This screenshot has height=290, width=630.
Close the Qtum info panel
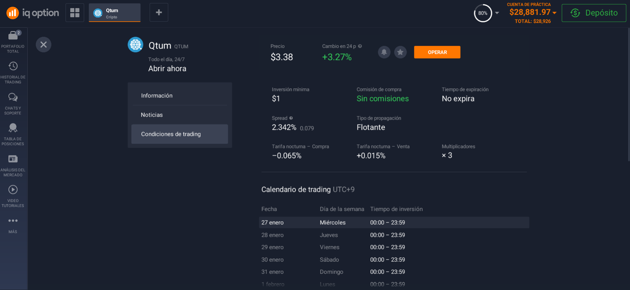pyautogui.click(x=44, y=45)
